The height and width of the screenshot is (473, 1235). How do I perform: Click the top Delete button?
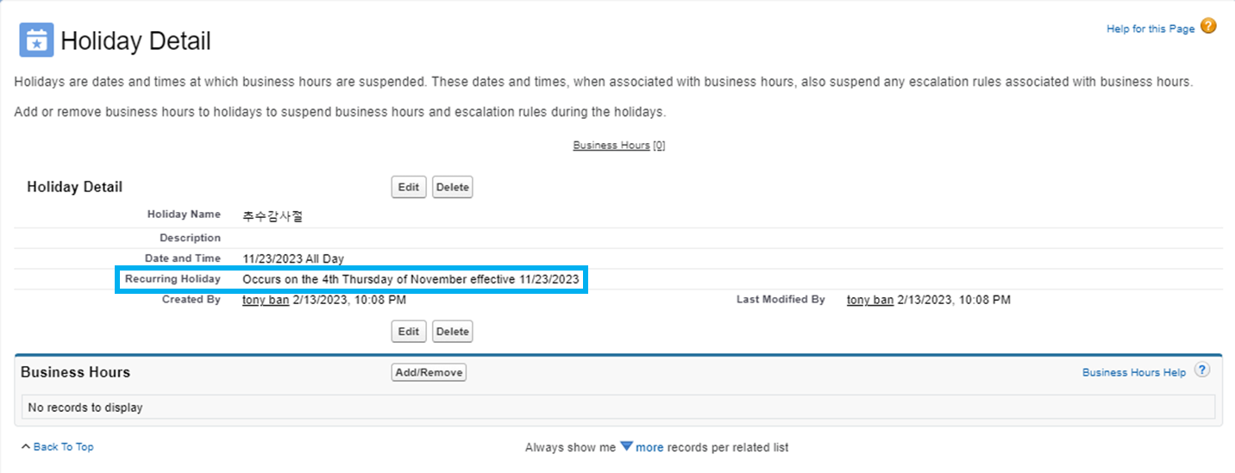coord(453,187)
